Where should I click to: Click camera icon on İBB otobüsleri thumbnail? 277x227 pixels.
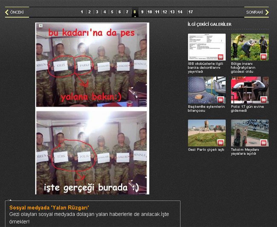pyautogui.click(x=221, y=57)
